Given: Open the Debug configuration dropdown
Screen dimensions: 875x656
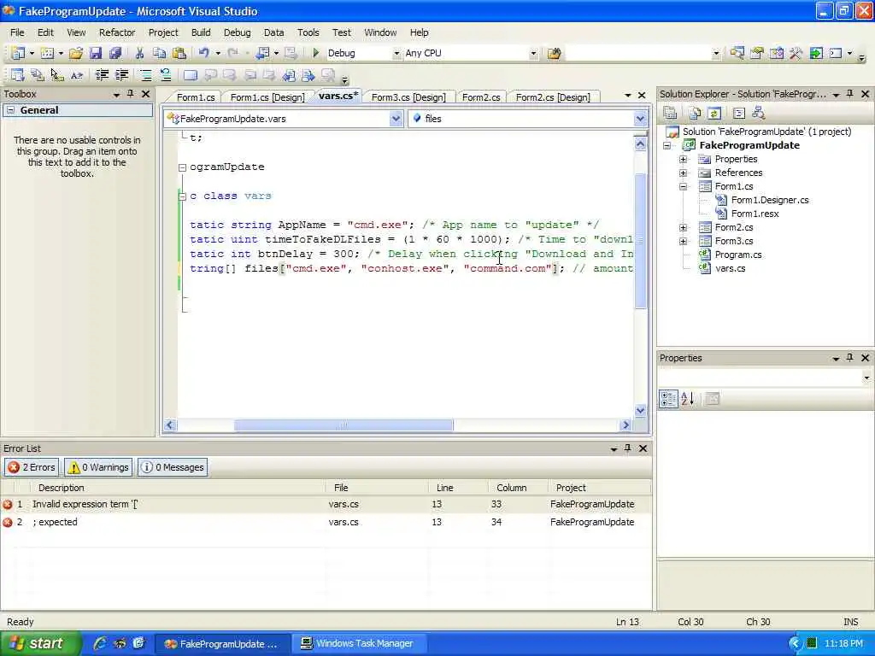Looking at the screenshot, I should [x=396, y=54].
